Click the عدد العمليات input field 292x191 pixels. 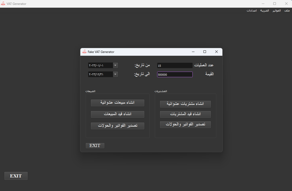[175, 65]
